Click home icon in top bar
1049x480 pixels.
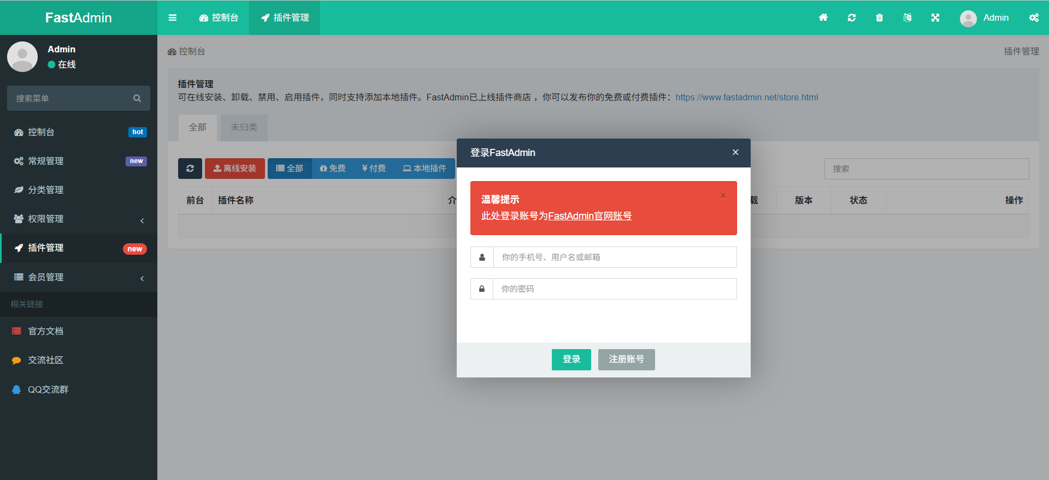[823, 17]
